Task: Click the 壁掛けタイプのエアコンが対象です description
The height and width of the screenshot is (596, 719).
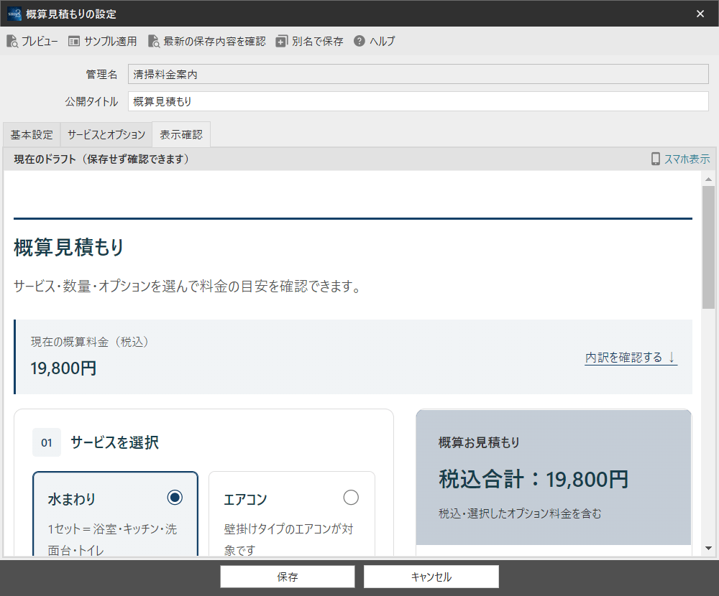Action: coord(288,539)
